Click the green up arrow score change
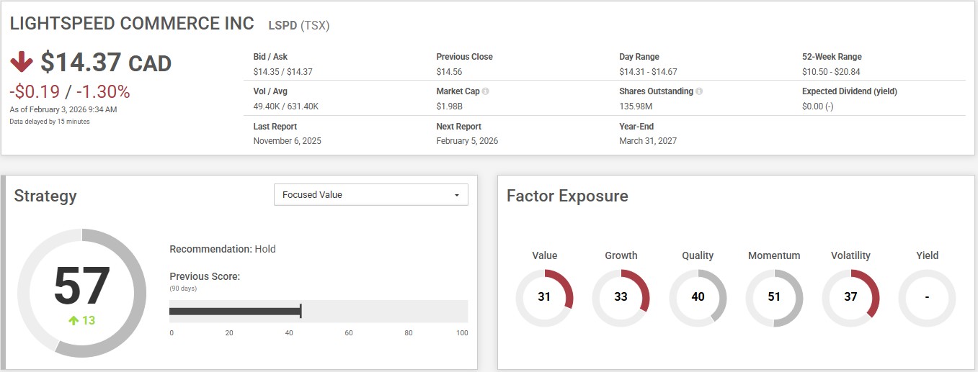The height and width of the screenshot is (372, 978). point(74,321)
